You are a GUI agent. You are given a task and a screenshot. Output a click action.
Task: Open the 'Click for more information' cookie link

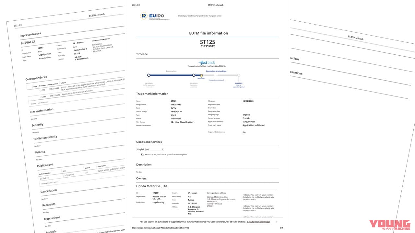tap(258, 222)
